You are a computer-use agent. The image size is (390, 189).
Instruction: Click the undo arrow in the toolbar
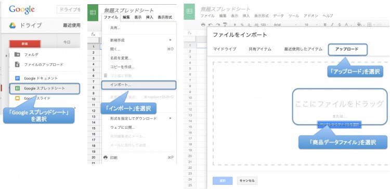tap(211, 24)
